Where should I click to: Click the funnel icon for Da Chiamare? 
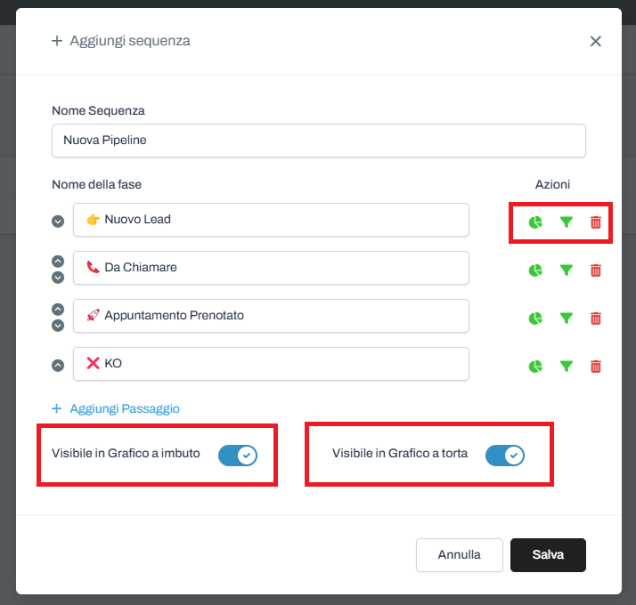(566, 270)
